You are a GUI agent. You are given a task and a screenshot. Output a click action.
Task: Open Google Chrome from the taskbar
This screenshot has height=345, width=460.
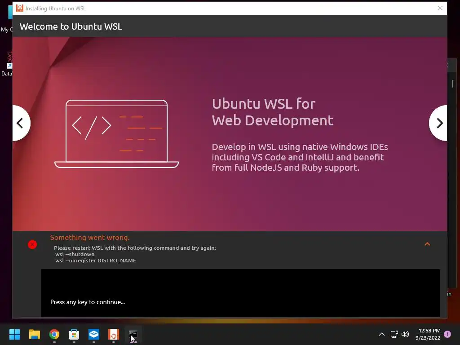pyautogui.click(x=54, y=334)
